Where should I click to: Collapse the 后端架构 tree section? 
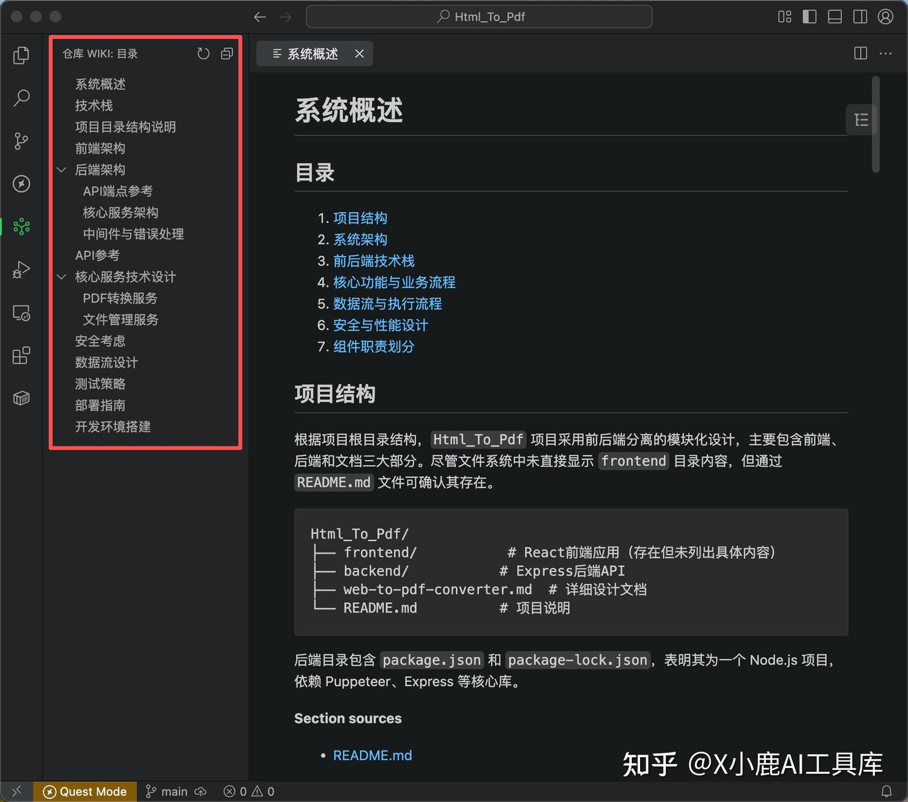(x=61, y=169)
